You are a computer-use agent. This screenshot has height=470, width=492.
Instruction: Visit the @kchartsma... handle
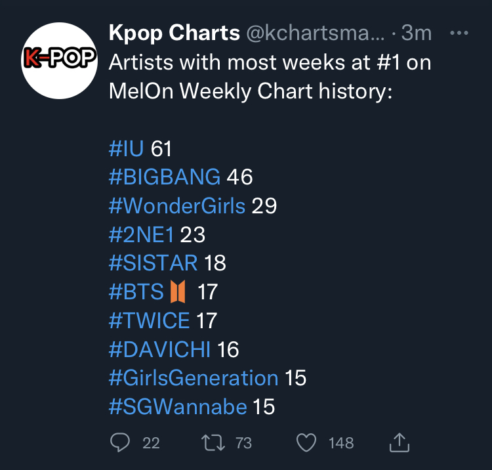point(316,33)
